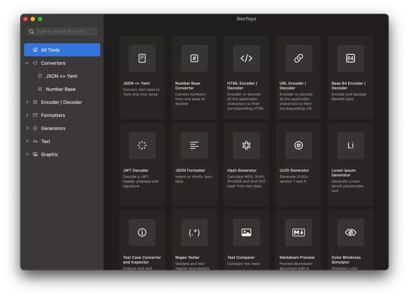Screen dimensions: 409x297
Task: Open the HTML Encoder / Decoder code icon
Action: click(246, 58)
